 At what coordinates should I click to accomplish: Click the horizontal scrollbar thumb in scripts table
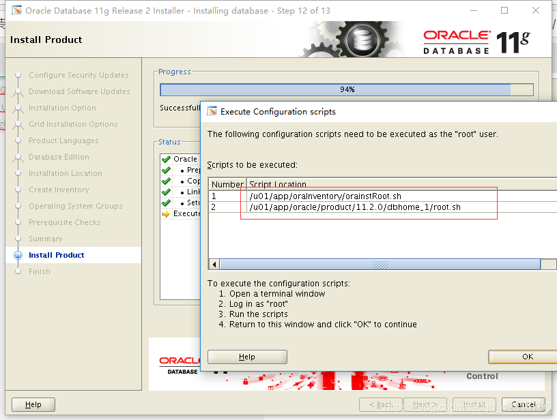tap(380, 265)
